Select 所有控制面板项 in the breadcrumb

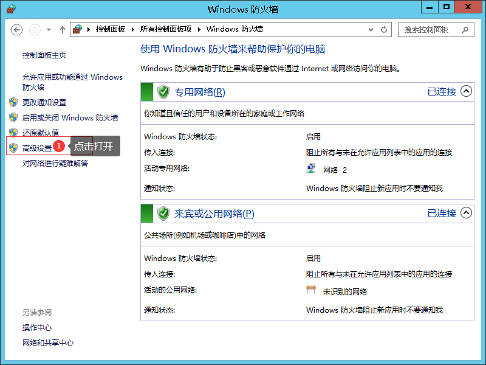(x=165, y=29)
